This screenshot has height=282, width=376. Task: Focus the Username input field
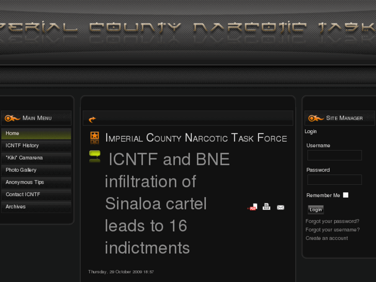[x=335, y=155]
